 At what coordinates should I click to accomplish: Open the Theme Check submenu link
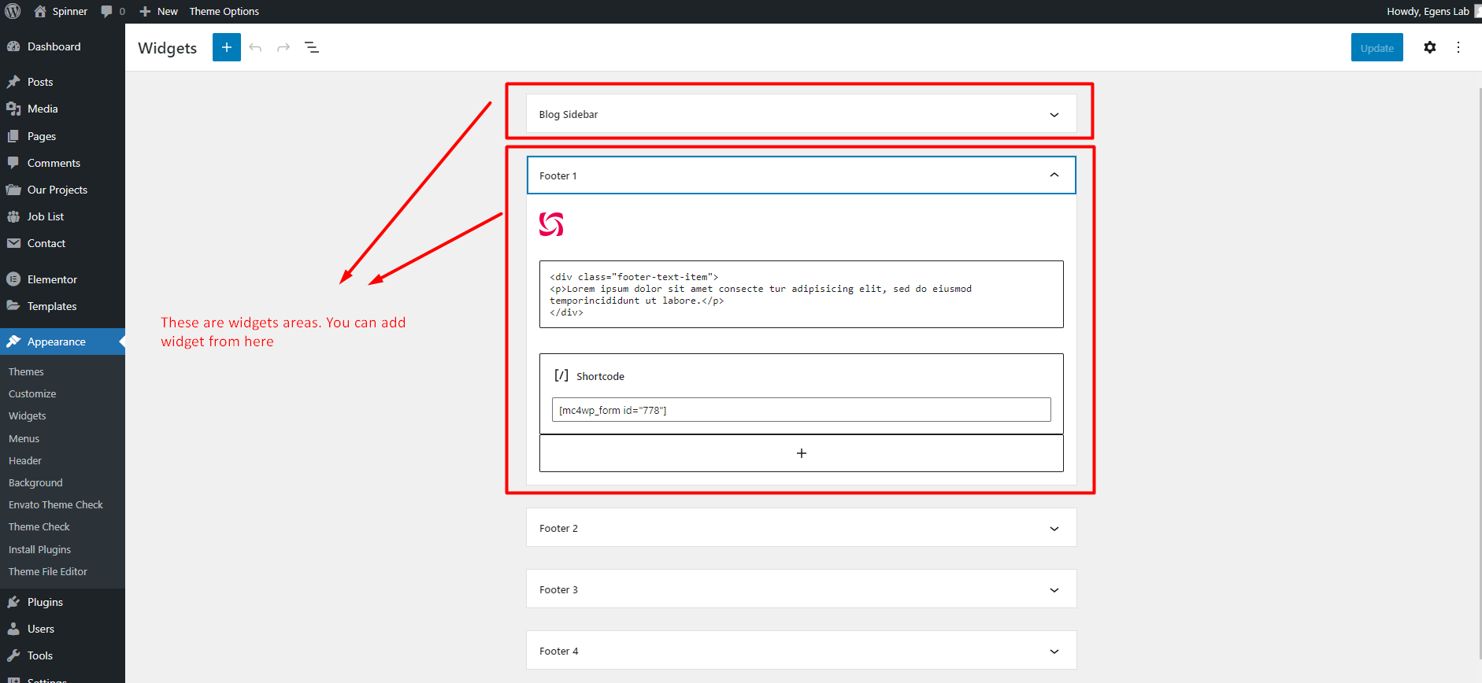[39, 526]
